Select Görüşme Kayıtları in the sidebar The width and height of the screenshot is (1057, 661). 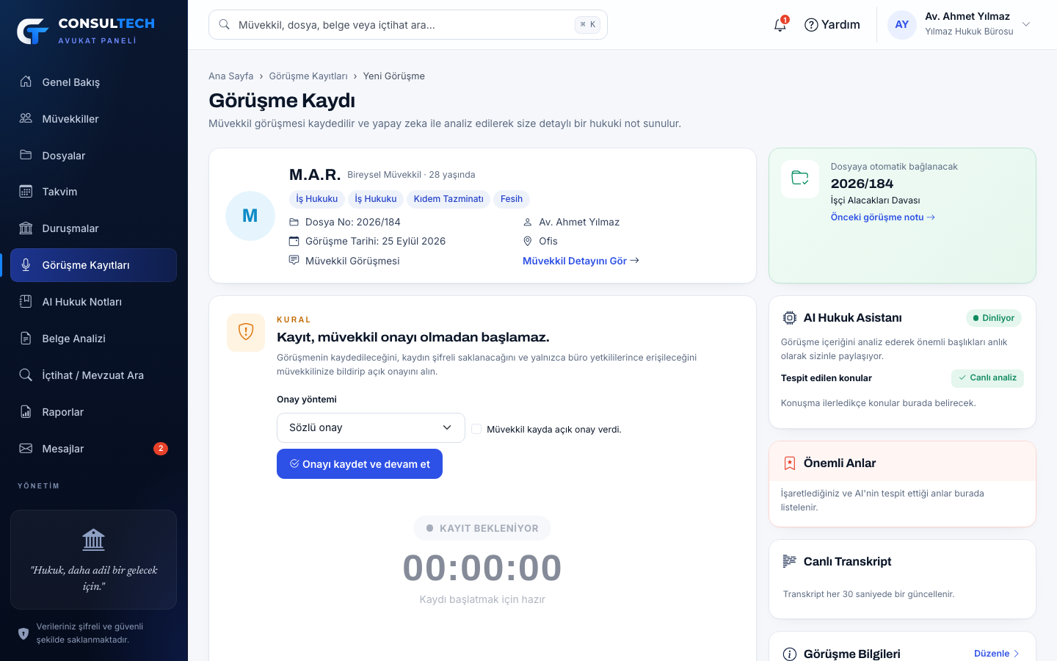pos(94,265)
